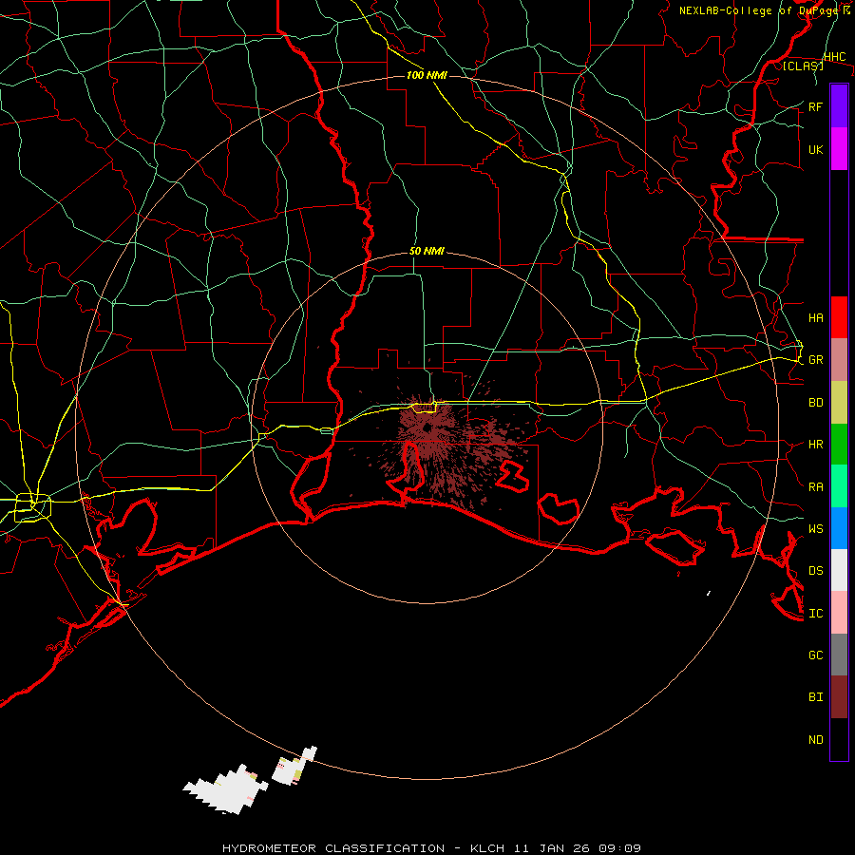Click the 'WS' legend label

pos(815,528)
